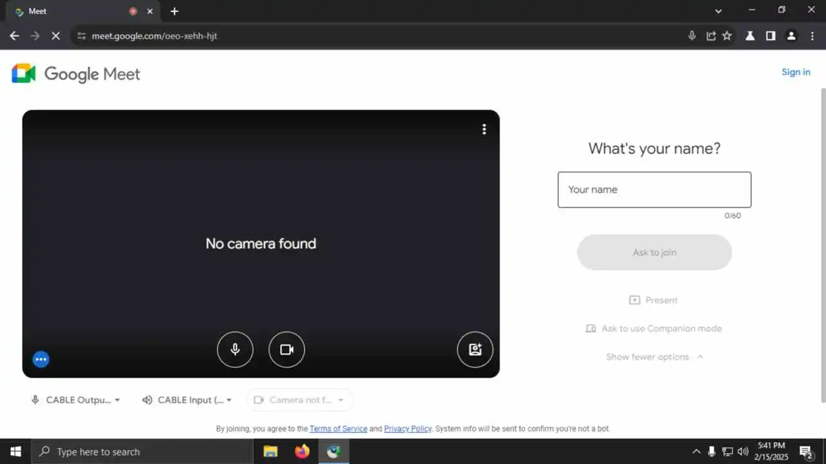Image resolution: width=826 pixels, height=464 pixels.
Task: Open the notification center icon
Action: (x=806, y=452)
